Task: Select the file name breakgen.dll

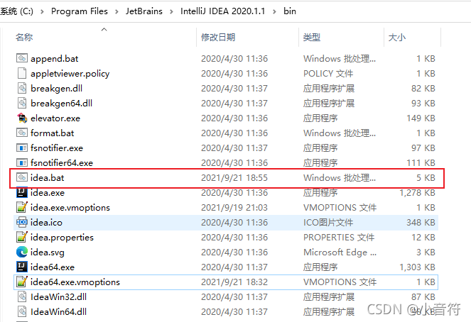Action: click(56, 88)
